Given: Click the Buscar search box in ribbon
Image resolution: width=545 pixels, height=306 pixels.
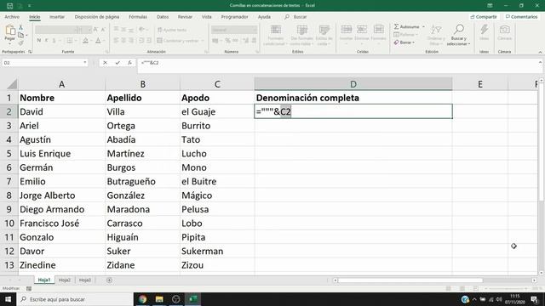Looking at the screenshot, I should pyautogui.click(x=296, y=17).
